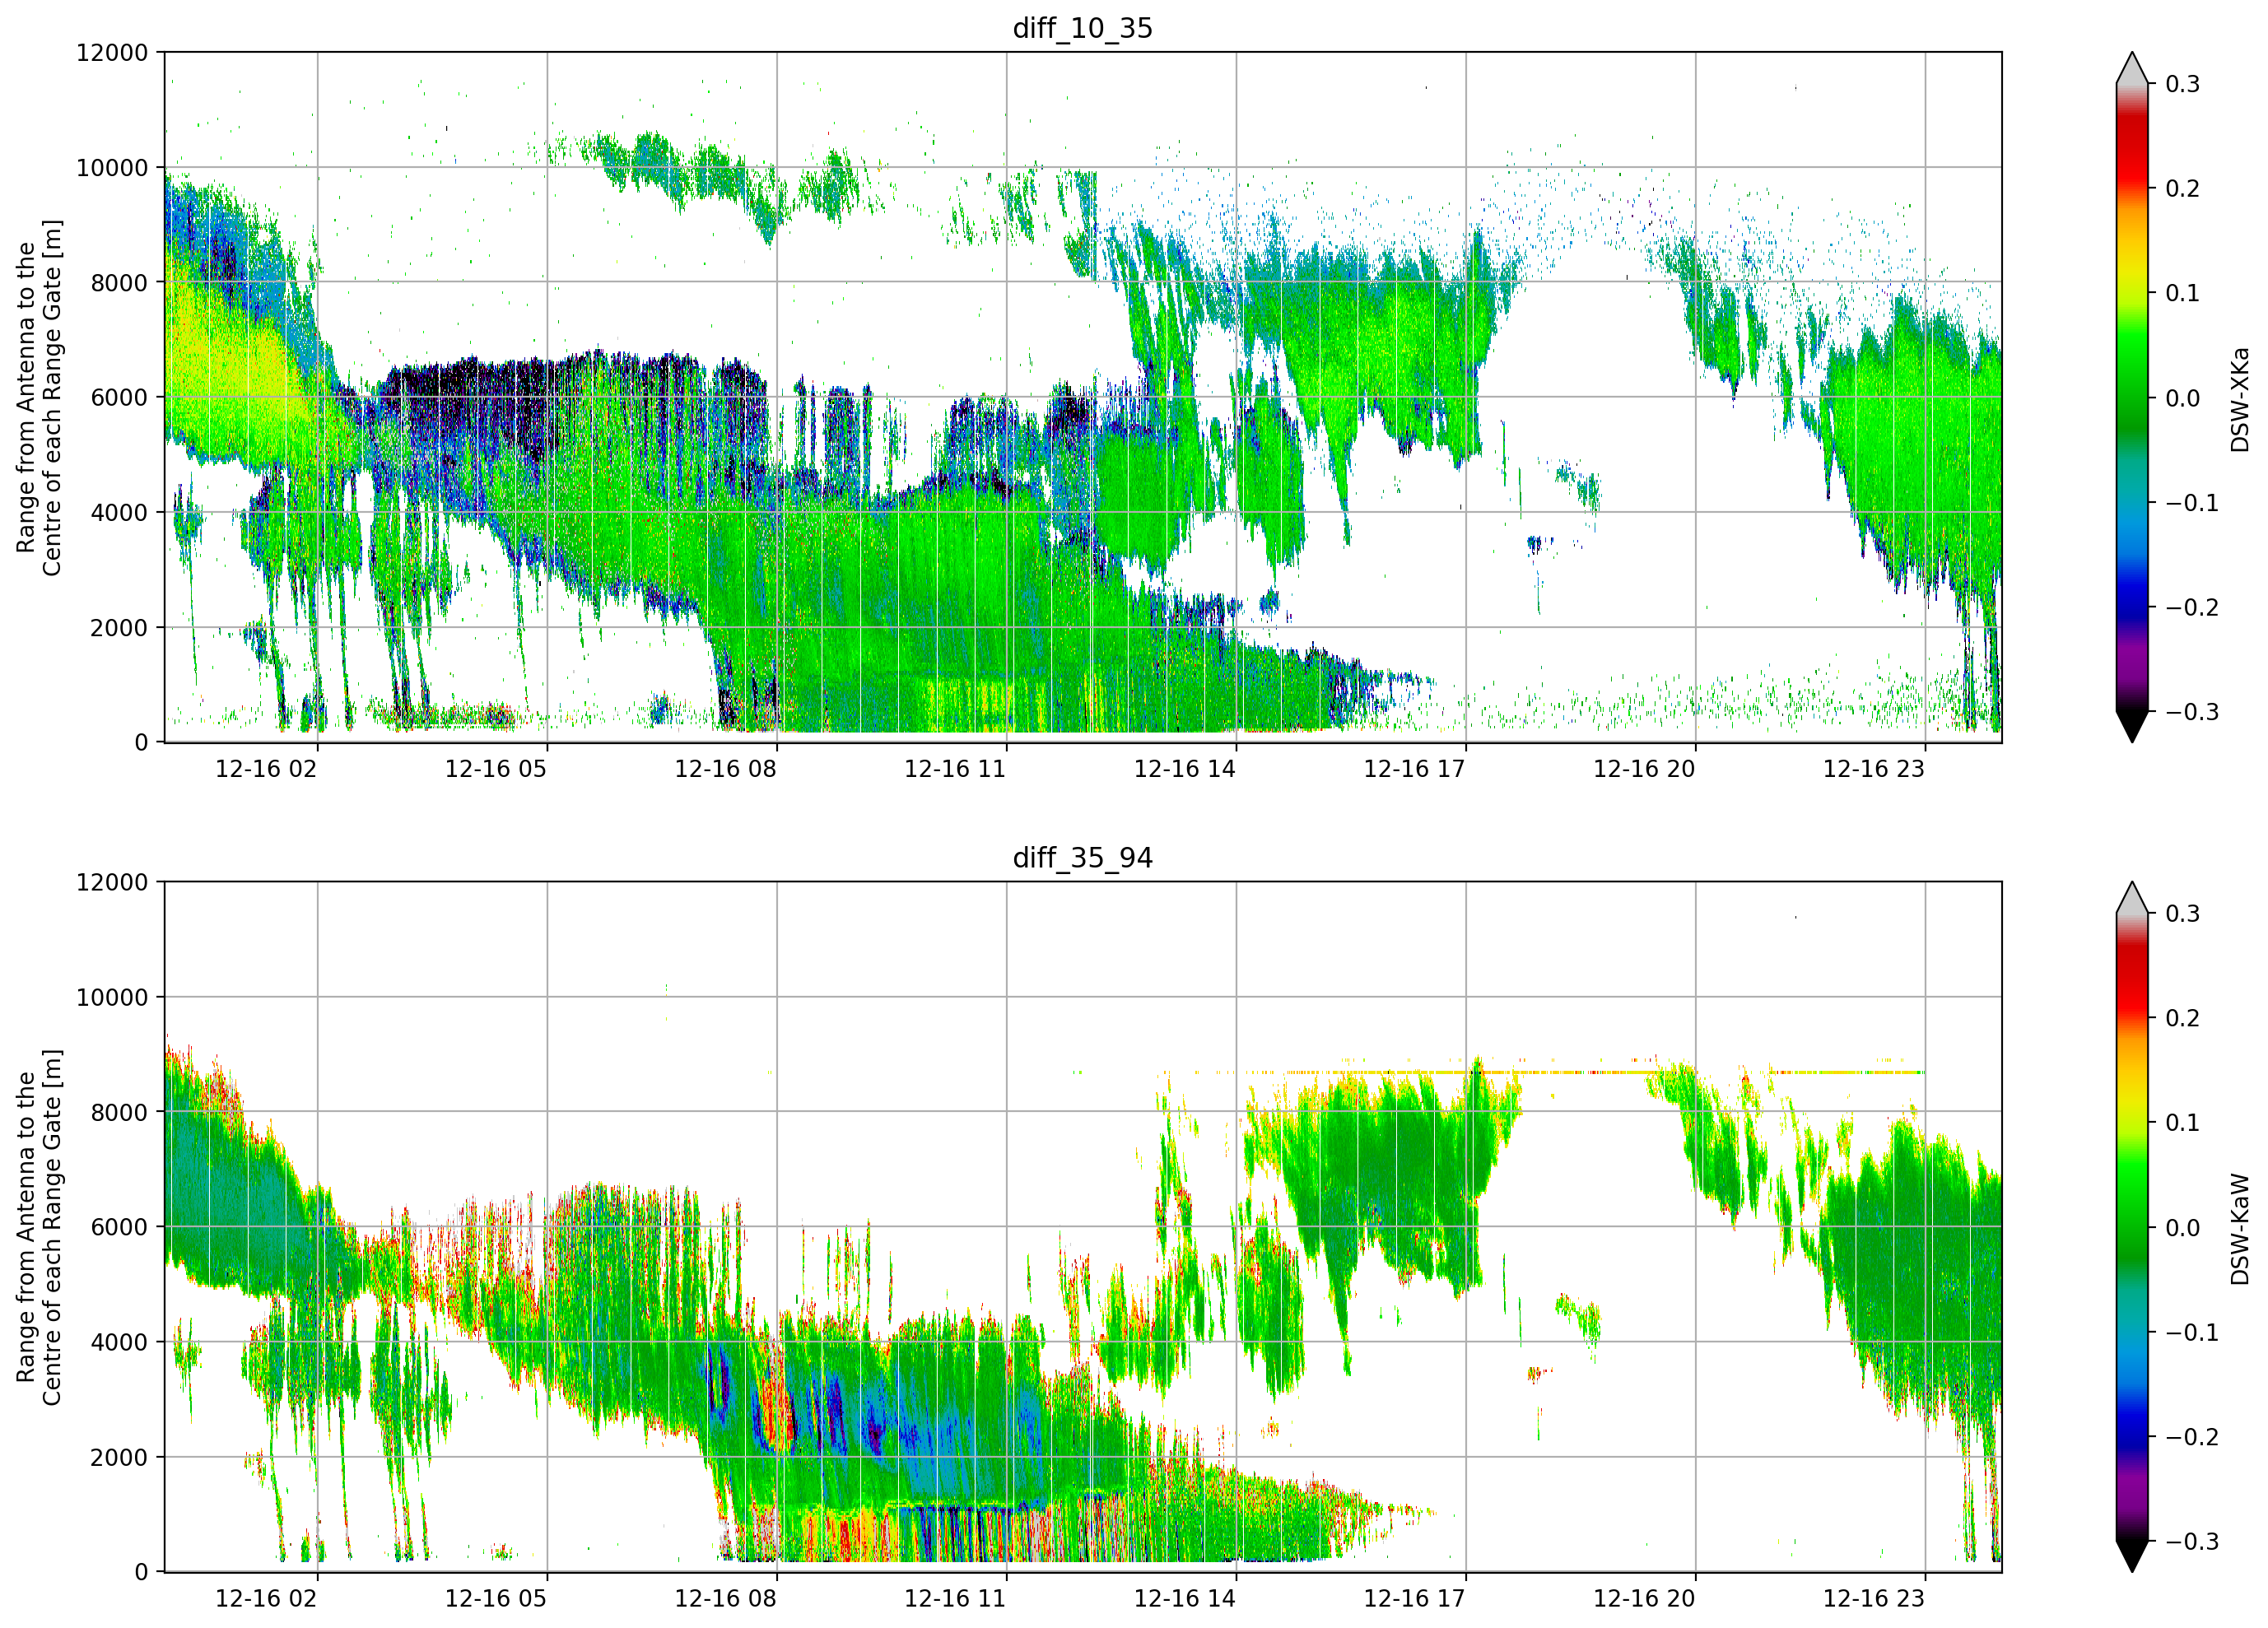Click the 8000 y-tick of diff_10_35 plot
The height and width of the screenshot is (1628, 2268).
[x=119, y=283]
